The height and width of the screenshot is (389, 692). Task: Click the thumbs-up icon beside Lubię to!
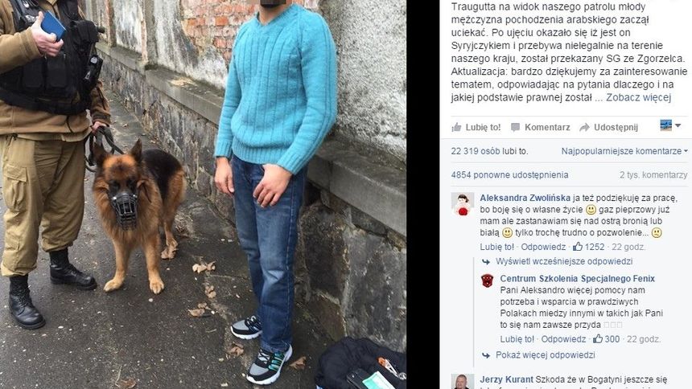click(x=456, y=128)
